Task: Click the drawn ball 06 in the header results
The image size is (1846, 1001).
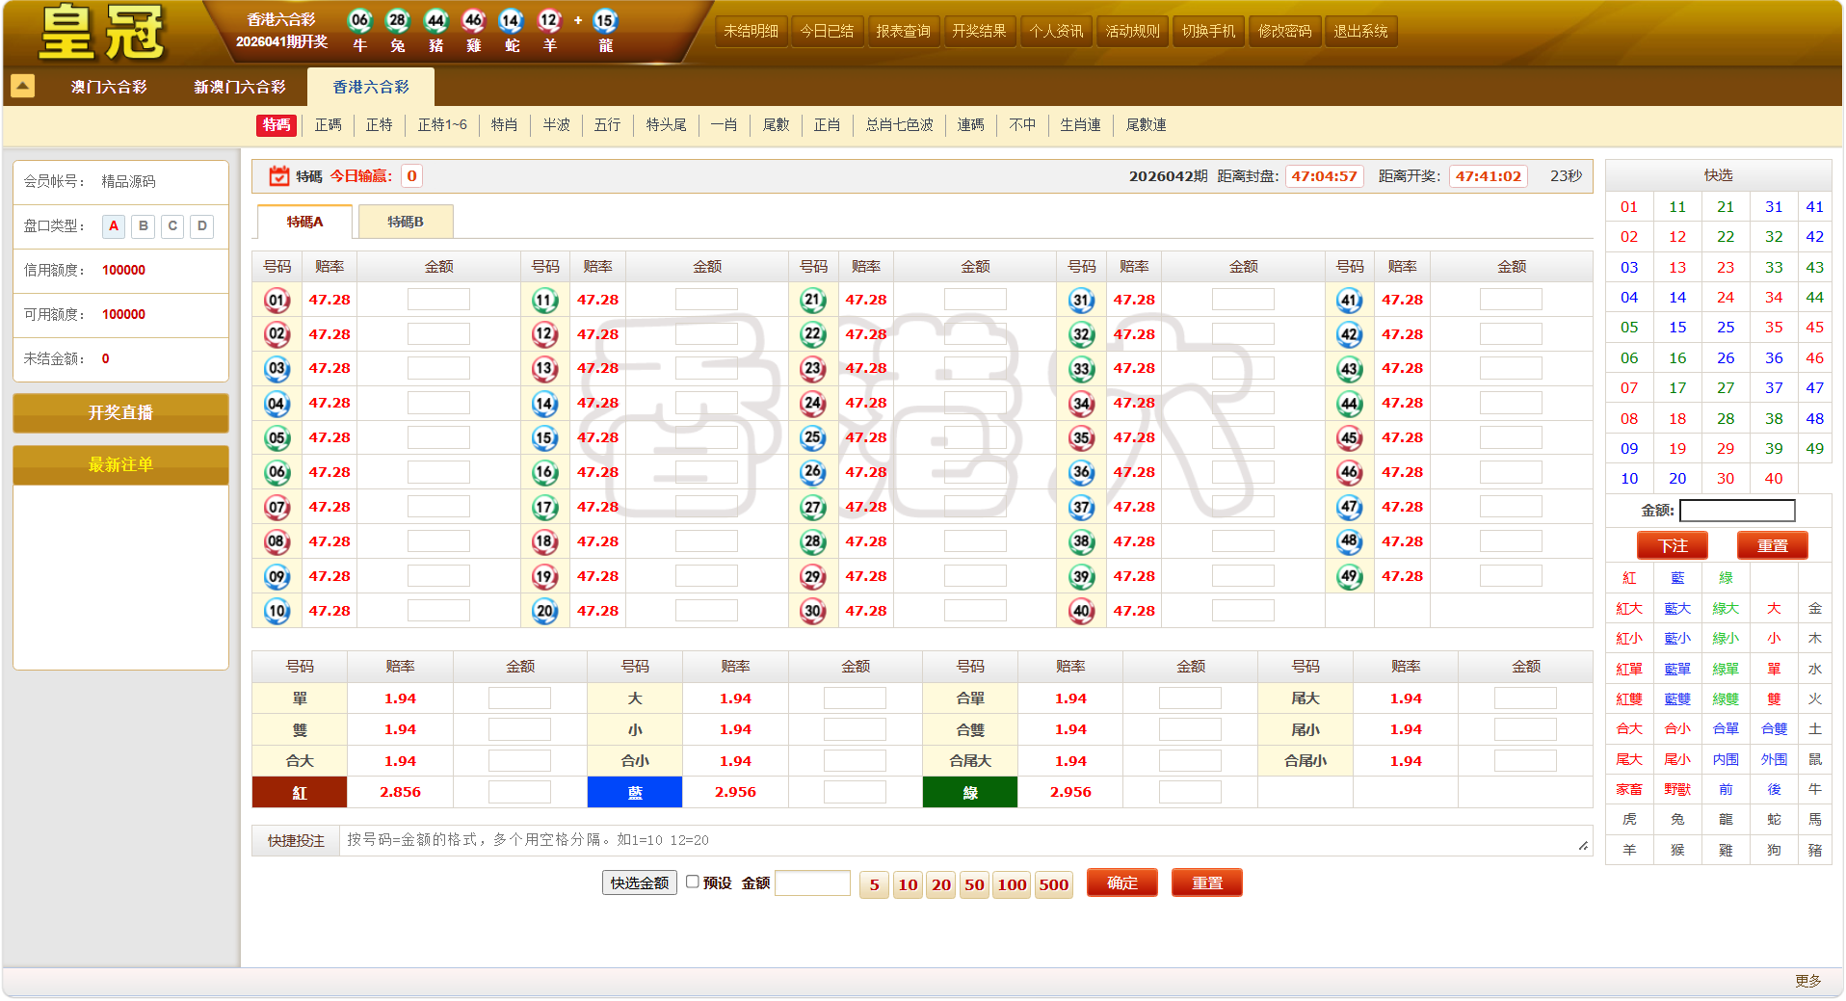Action: [359, 20]
